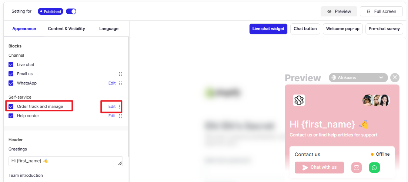Viewport: 408px width, 182px height.
Task: Uncheck the Live chat checkbox
Action: (x=11, y=64)
